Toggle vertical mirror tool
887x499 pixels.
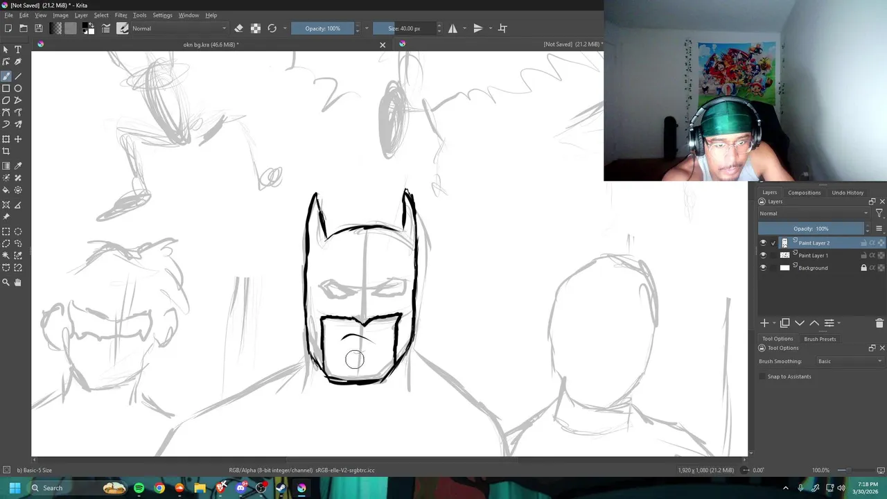click(x=478, y=28)
